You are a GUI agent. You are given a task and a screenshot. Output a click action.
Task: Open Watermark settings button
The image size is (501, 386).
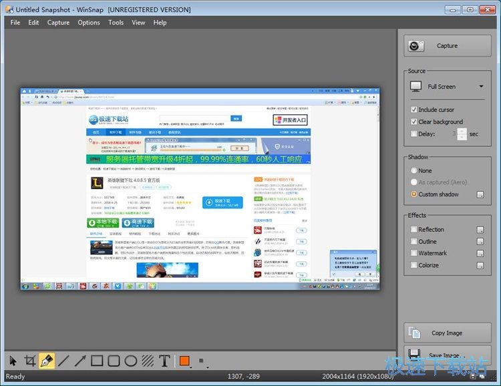480,253
